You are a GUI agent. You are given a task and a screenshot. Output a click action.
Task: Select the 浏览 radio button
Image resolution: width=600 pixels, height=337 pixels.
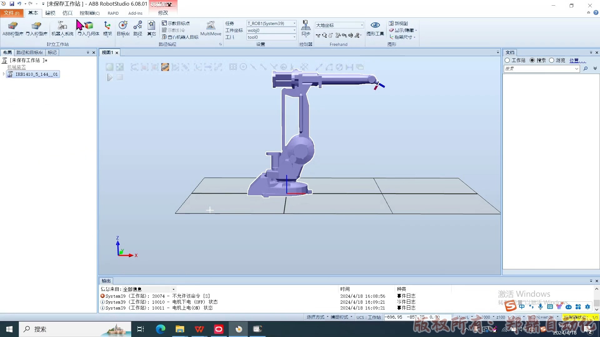point(552,60)
